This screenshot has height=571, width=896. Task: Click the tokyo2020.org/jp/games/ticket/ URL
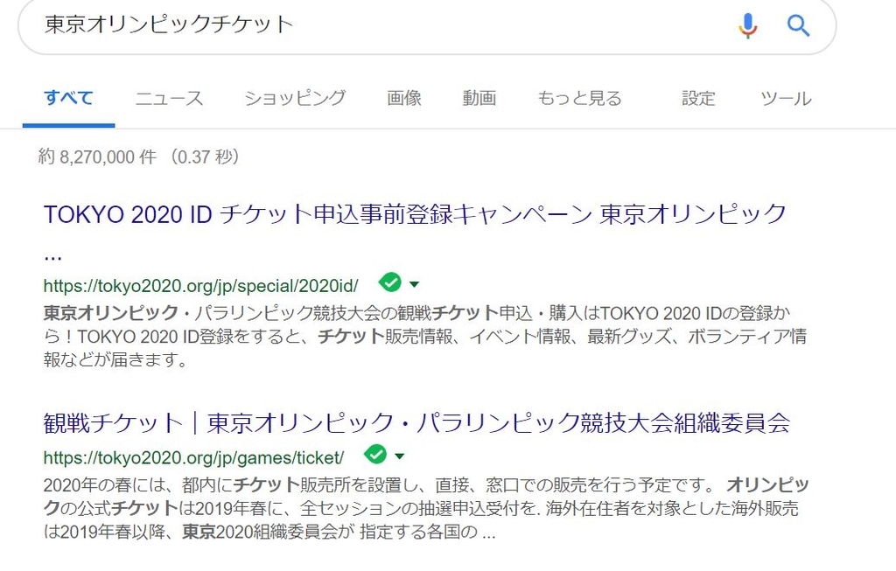pyautogui.click(x=193, y=457)
